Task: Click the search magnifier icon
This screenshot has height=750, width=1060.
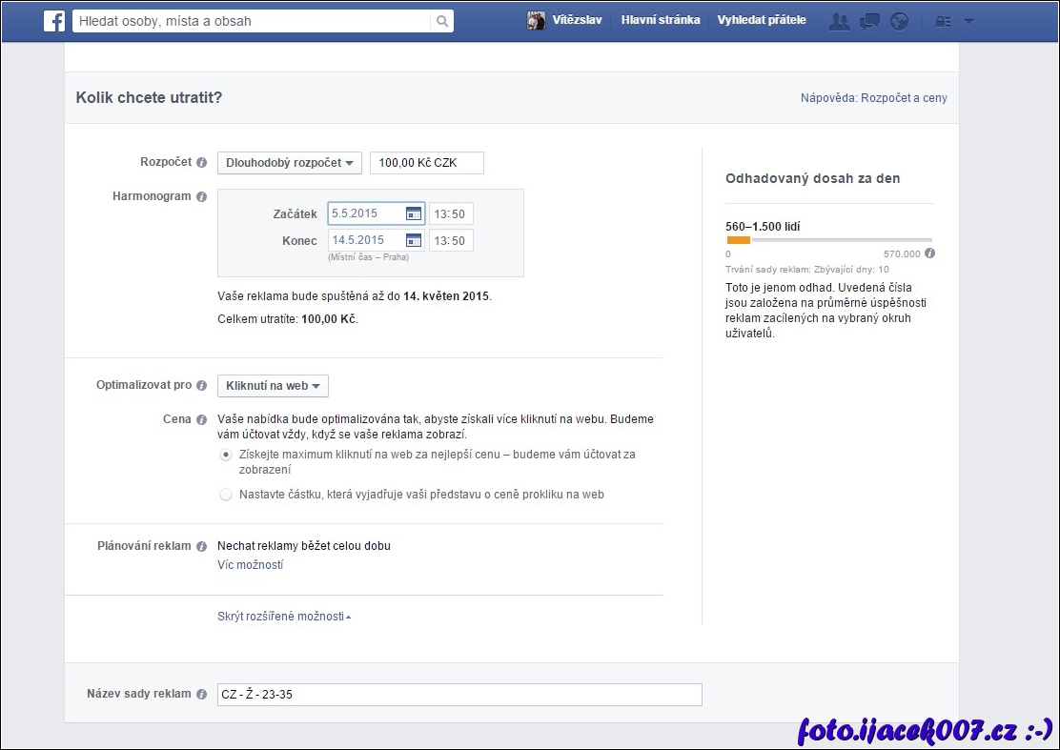Action: (x=441, y=21)
